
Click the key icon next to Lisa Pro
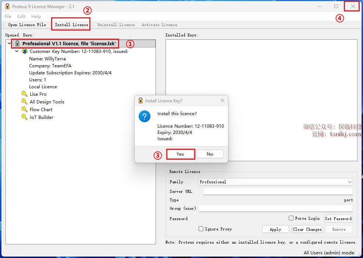tap(25, 94)
